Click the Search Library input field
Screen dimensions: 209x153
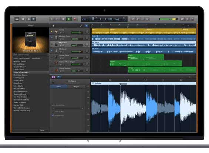[x=31, y=55]
